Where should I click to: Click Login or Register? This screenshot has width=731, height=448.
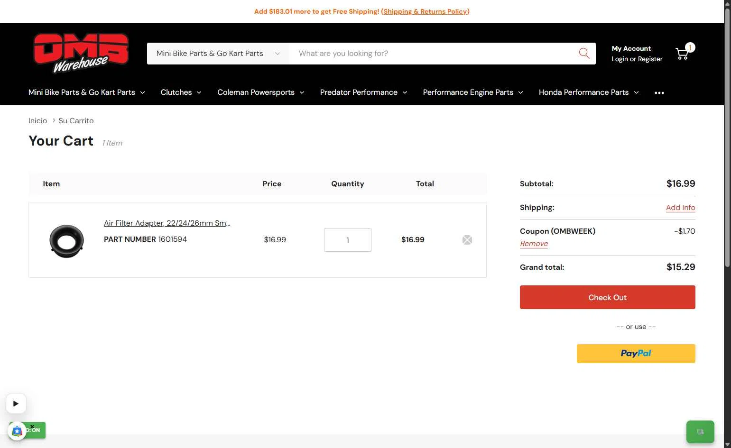coord(637,59)
